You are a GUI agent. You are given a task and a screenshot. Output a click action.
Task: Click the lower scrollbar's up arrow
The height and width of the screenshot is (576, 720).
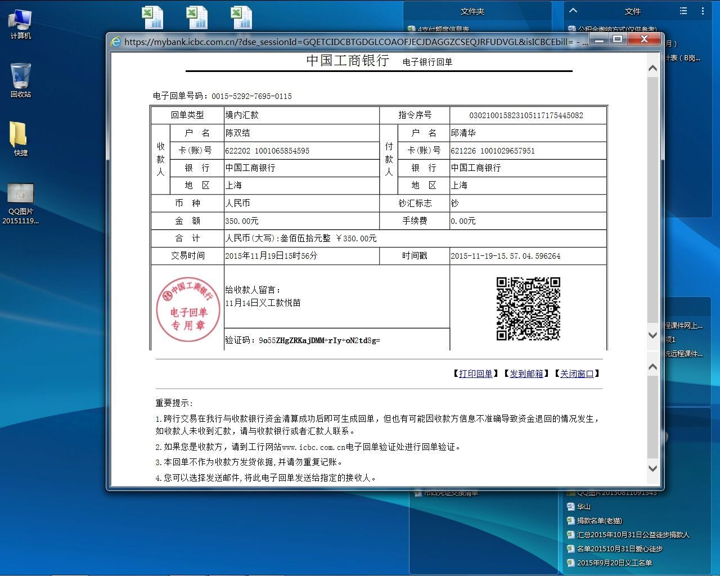(x=652, y=367)
